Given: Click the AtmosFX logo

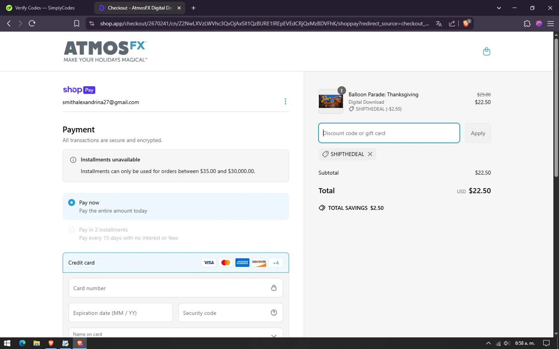Looking at the screenshot, I should tap(105, 51).
